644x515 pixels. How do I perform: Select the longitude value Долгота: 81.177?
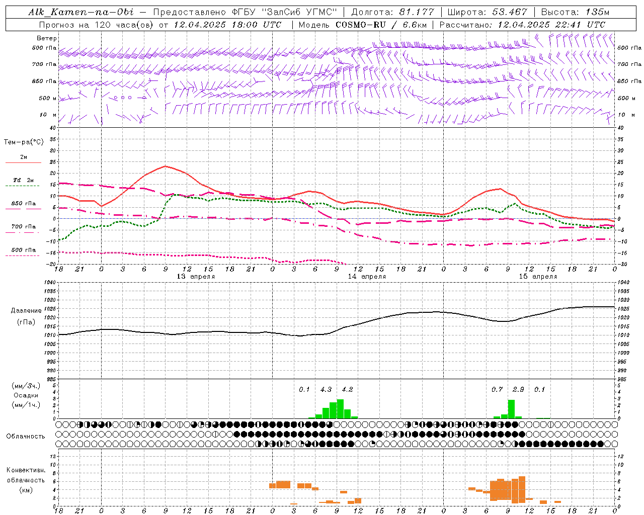(392, 12)
